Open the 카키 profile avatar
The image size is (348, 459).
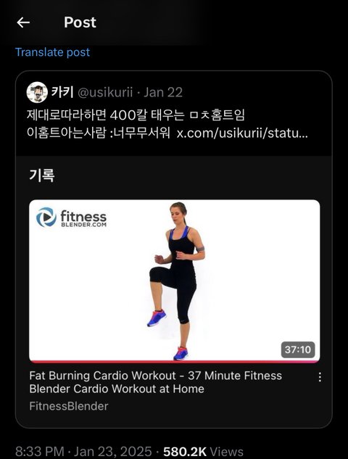click(x=37, y=92)
